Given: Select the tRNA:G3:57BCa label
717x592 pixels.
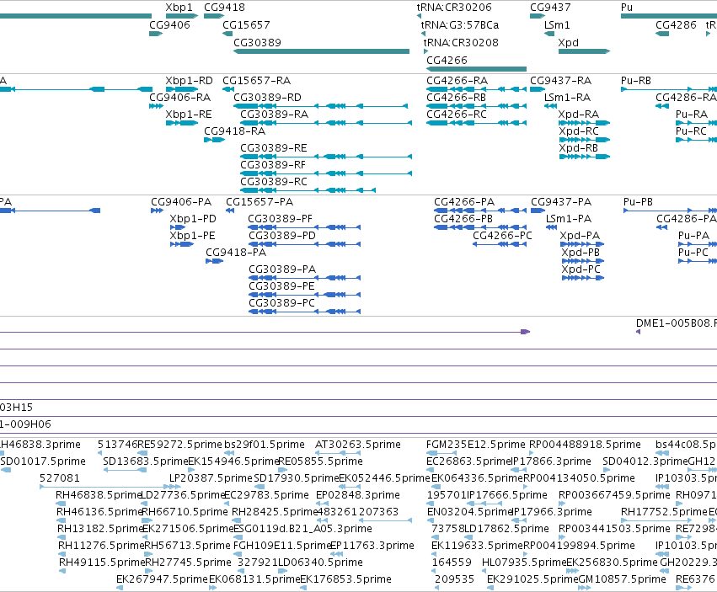Looking at the screenshot, I should coord(459,25).
